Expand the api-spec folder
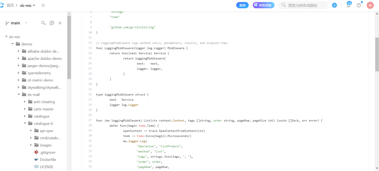Screen dimensions: 379x171 [31, 131]
